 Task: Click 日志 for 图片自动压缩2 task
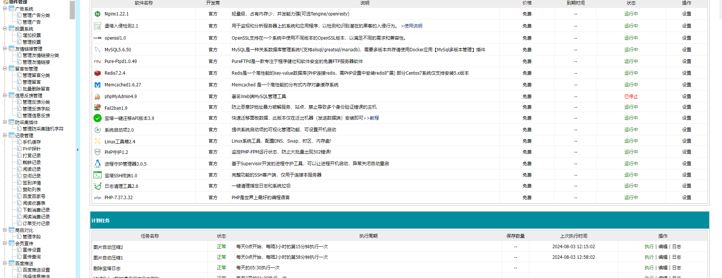click(676, 247)
